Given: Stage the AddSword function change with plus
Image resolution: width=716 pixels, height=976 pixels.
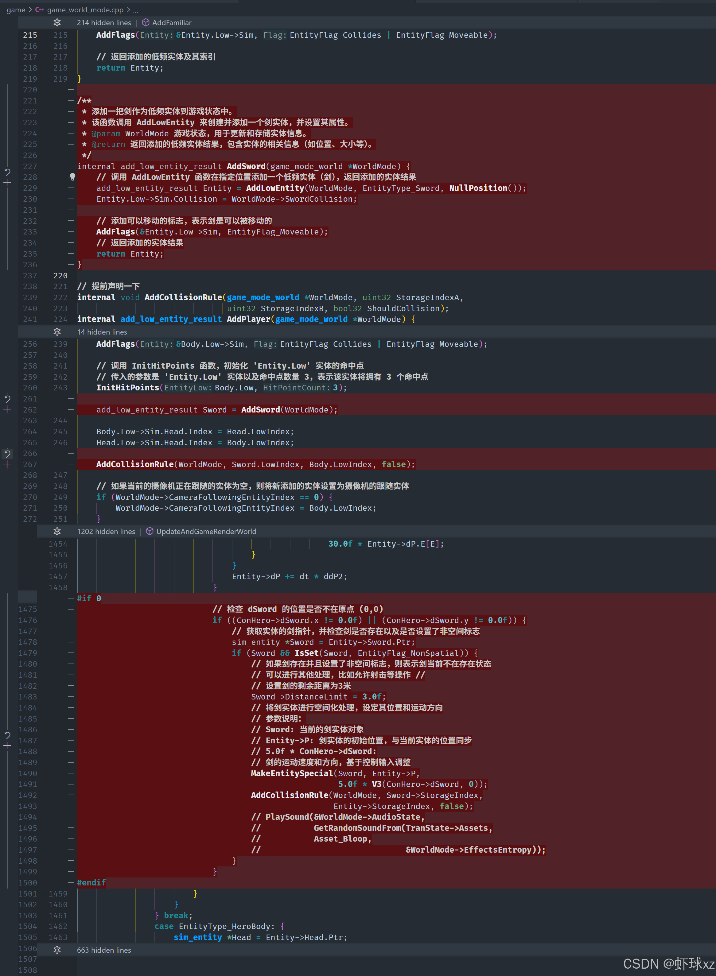Looking at the screenshot, I should [x=7, y=183].
